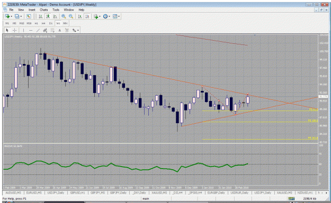Select the Cursor arrow tool
Image resolution: width=331 pixels, height=203 pixels.
click(7, 30)
